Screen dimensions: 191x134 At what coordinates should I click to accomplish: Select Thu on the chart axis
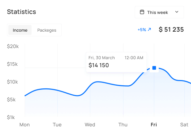point(123,125)
